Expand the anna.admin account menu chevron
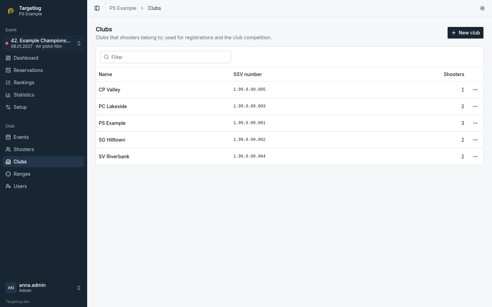 tap(79, 288)
